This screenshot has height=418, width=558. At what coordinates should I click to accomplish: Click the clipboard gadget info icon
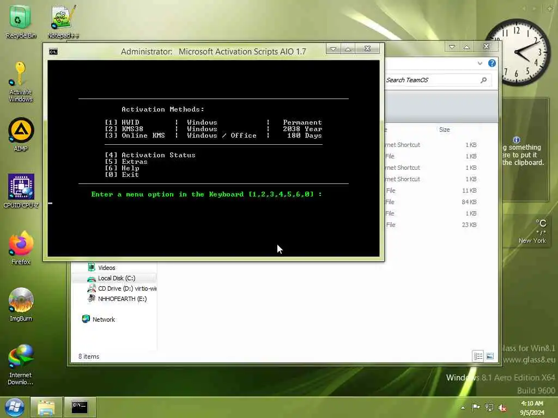click(x=517, y=140)
